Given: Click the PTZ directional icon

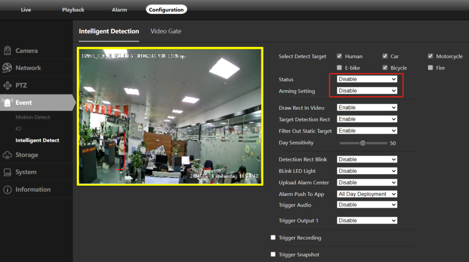Looking at the screenshot, I should (7, 86).
